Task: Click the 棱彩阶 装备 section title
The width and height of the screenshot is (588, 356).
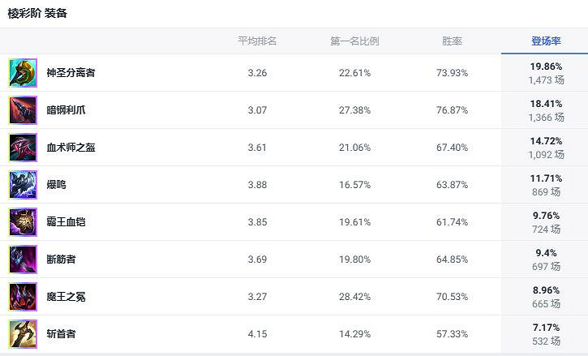Action: (x=38, y=14)
